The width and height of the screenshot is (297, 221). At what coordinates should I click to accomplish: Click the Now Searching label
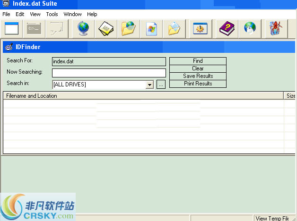[25, 72]
